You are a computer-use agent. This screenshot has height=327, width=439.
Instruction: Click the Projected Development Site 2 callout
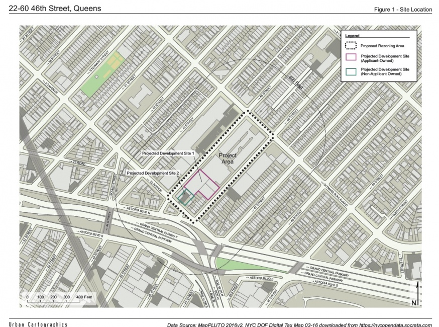(x=153, y=173)
